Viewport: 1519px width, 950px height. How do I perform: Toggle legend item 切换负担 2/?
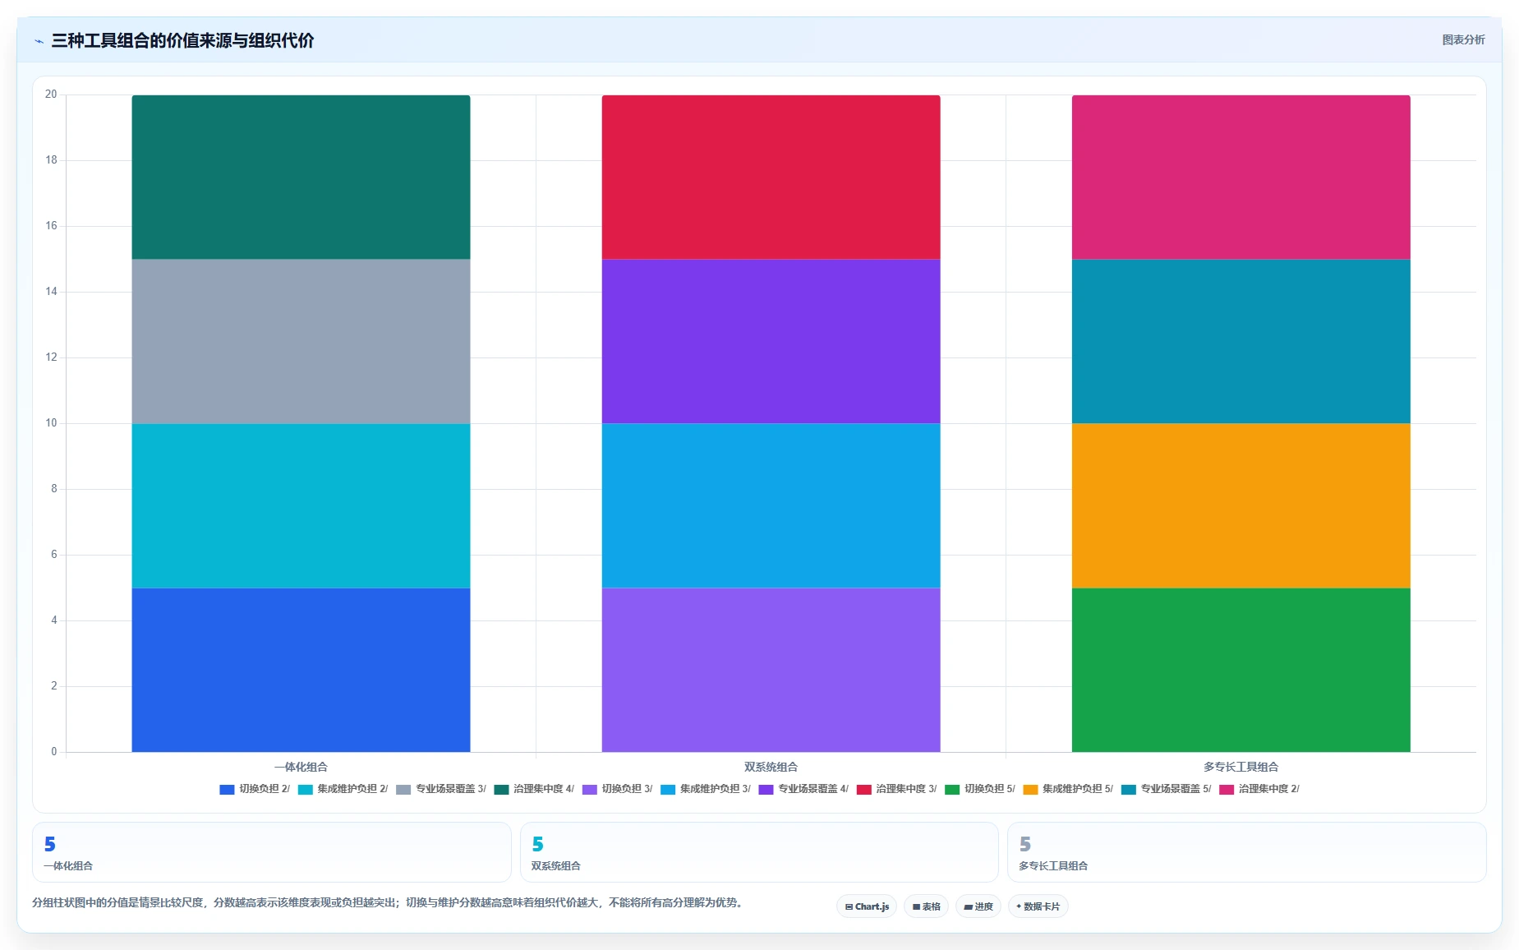pos(254,789)
